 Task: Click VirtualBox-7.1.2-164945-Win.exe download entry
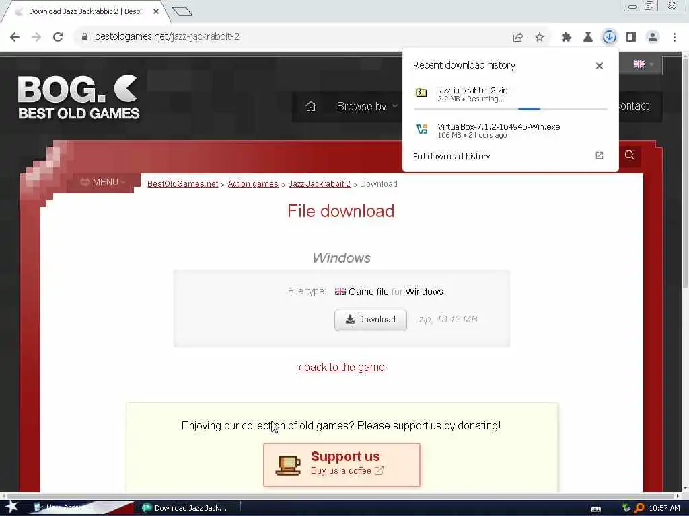(499, 127)
